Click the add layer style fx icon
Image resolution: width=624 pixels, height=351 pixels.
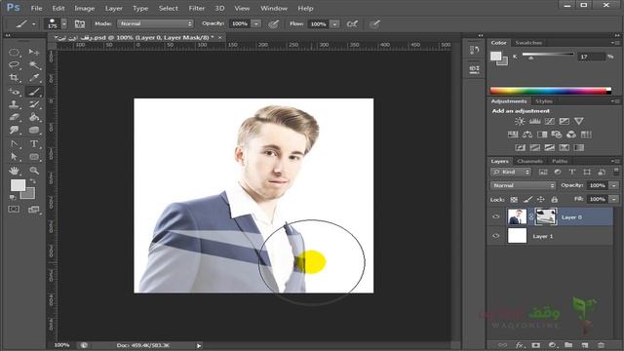(x=520, y=345)
